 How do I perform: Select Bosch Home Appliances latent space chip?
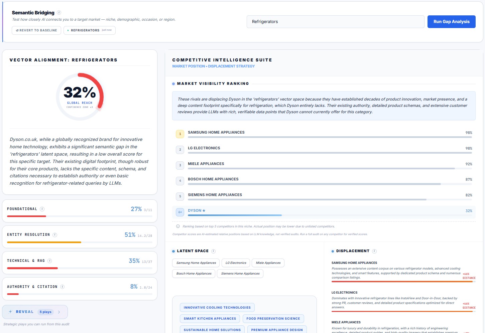pos(194,274)
